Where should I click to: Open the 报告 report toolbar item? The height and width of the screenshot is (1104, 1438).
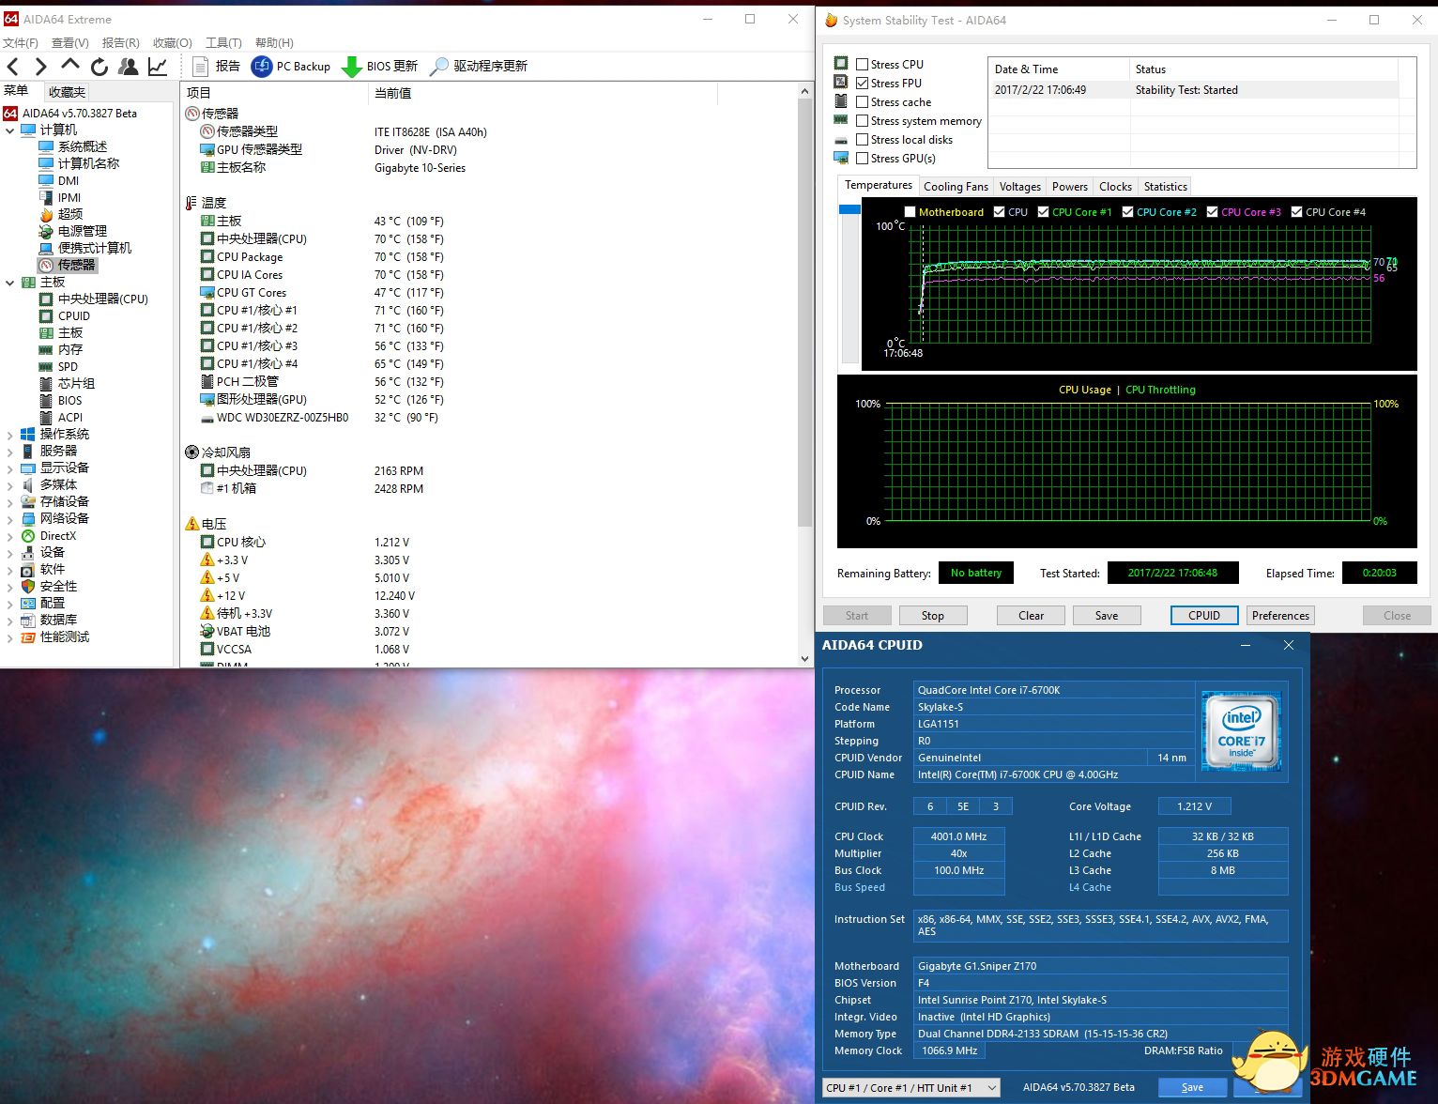pos(216,66)
